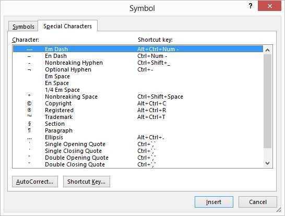Viewport: 285px width, 216px height.
Task: Select the paragraph pilcrow symbol in the list
Action: pyautogui.click(x=29, y=130)
